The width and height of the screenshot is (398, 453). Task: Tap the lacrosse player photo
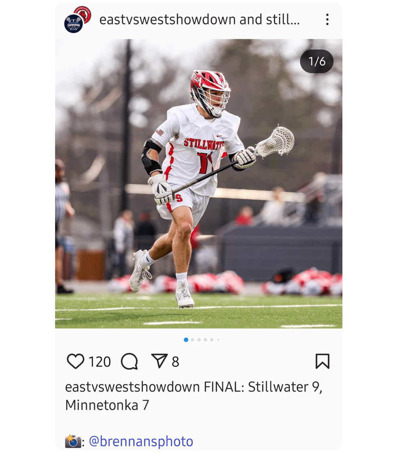click(x=199, y=184)
